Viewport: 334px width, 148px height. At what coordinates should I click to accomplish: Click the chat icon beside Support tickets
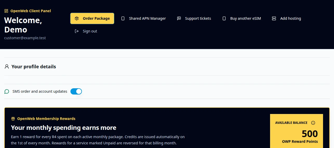coord(179,18)
